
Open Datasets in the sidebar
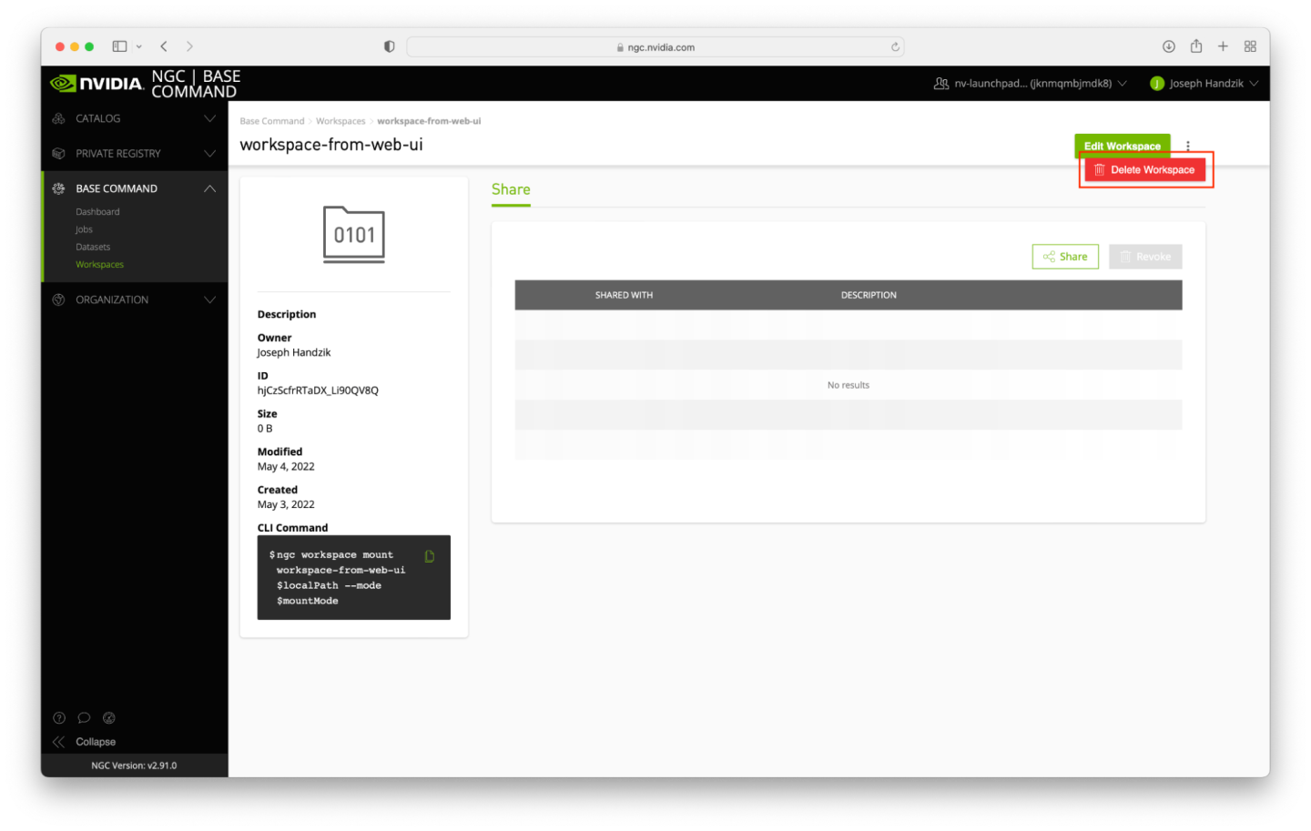(93, 247)
